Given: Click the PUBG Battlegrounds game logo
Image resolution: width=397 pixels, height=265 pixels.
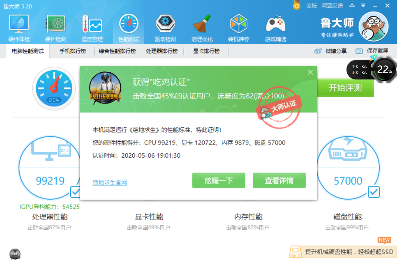Looking at the screenshot, I should [x=105, y=88].
